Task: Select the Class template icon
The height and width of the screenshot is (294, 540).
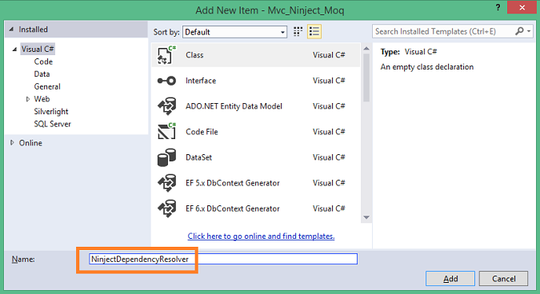Action: click(166, 55)
